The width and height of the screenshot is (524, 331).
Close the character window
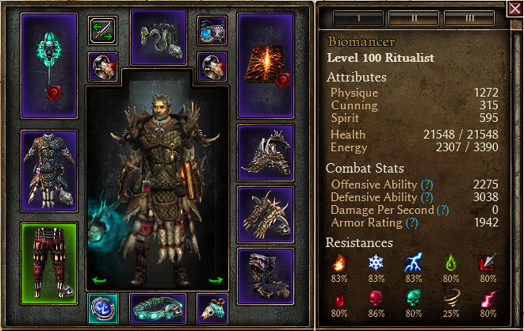tap(514, 9)
